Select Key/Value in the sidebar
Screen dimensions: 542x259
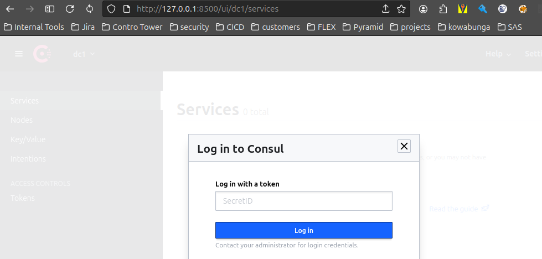[80, 139]
